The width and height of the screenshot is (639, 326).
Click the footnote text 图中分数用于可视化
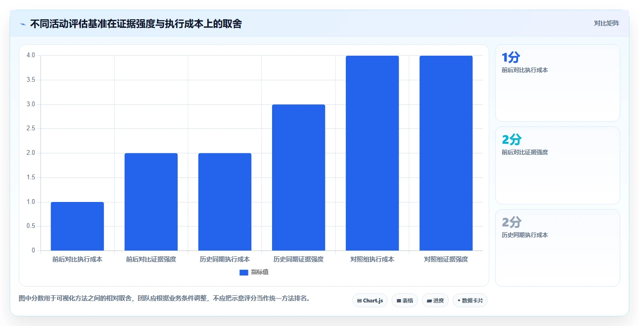click(x=165, y=298)
